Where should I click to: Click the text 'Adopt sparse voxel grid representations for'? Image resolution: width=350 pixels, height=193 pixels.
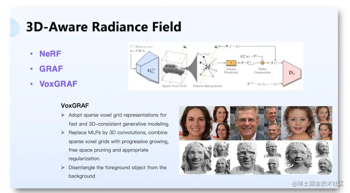[x=117, y=115]
